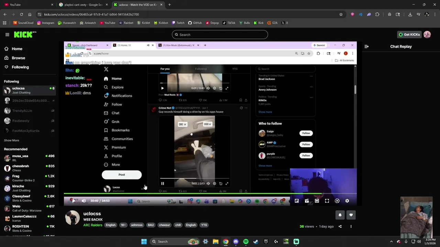The width and height of the screenshot is (440, 247).
Task: Expand the followed list with Show More
Action: (x=11, y=140)
